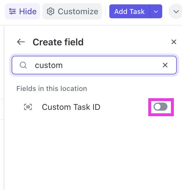Click the back arrow beside Create field
Viewport: 182px width, 190px height.
(x=21, y=42)
